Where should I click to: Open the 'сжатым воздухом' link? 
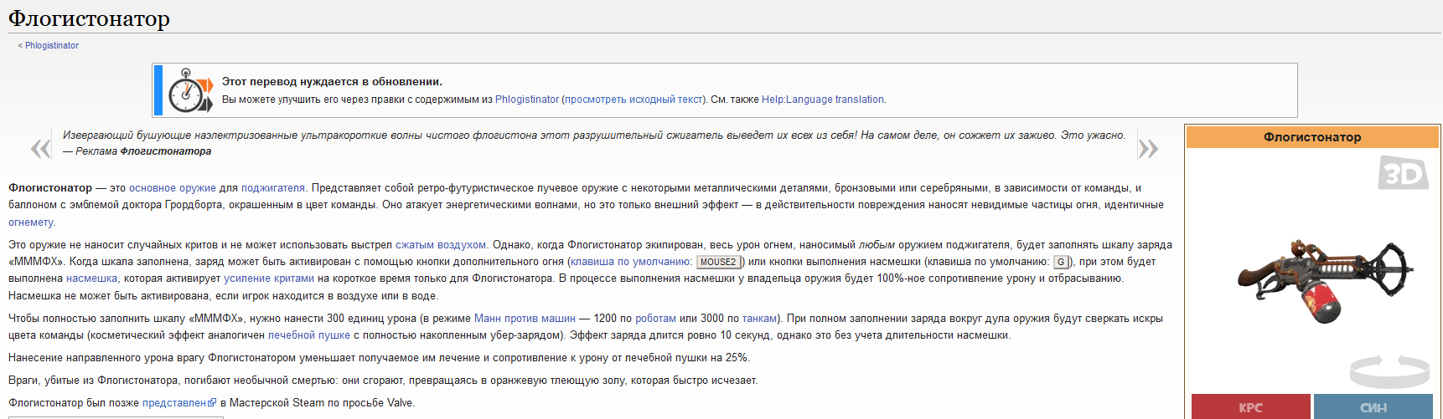click(441, 245)
